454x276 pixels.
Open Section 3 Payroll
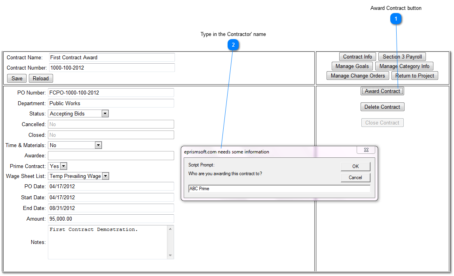[x=402, y=57]
